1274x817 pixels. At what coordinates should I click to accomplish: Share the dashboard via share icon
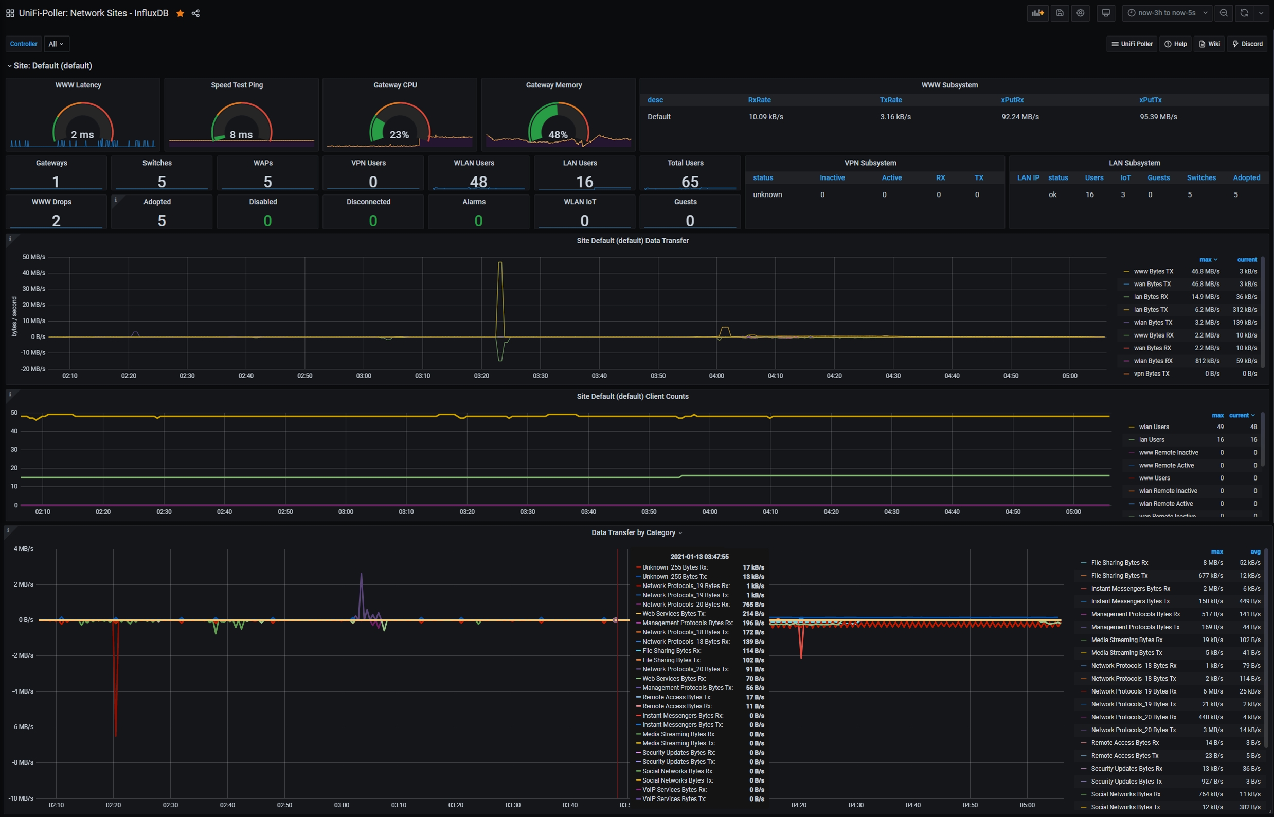[x=196, y=13]
